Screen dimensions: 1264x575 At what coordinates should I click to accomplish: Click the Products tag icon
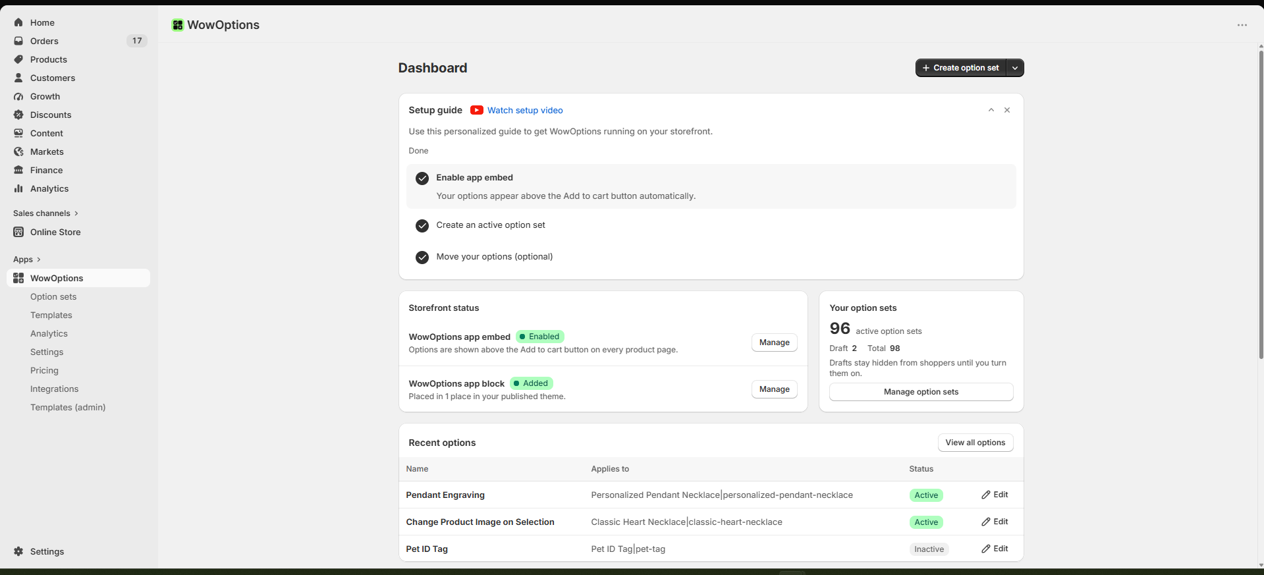pos(18,59)
